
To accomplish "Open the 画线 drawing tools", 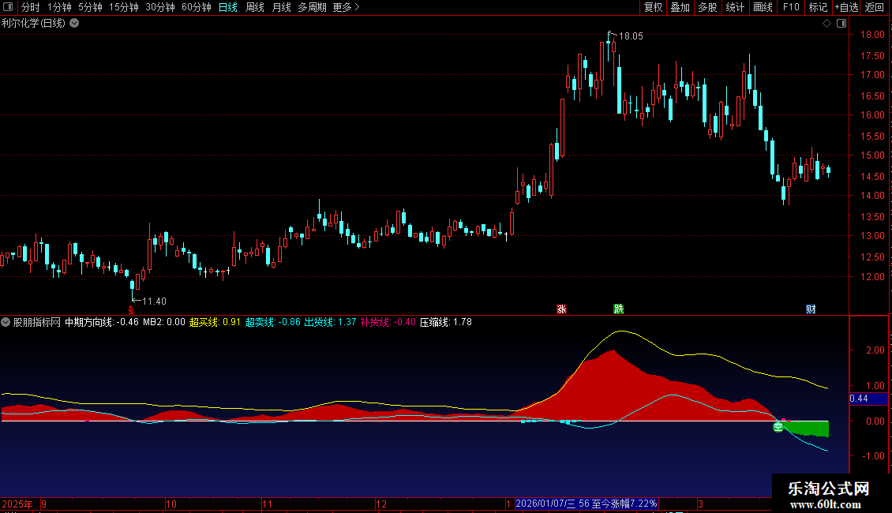I will tap(763, 7).
